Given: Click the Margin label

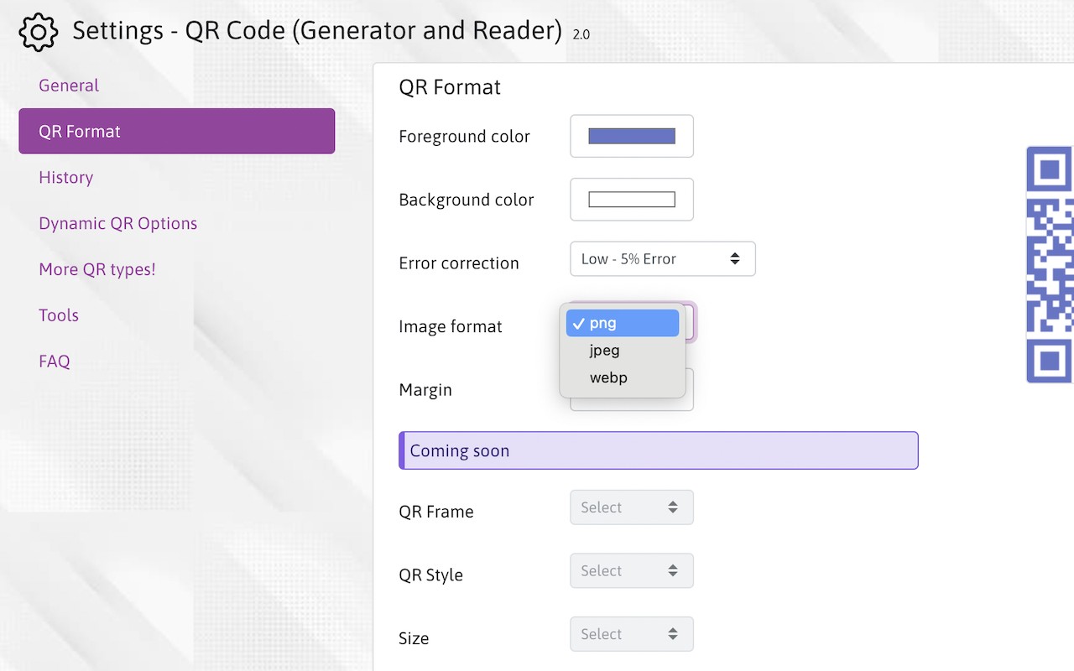Looking at the screenshot, I should click(425, 391).
